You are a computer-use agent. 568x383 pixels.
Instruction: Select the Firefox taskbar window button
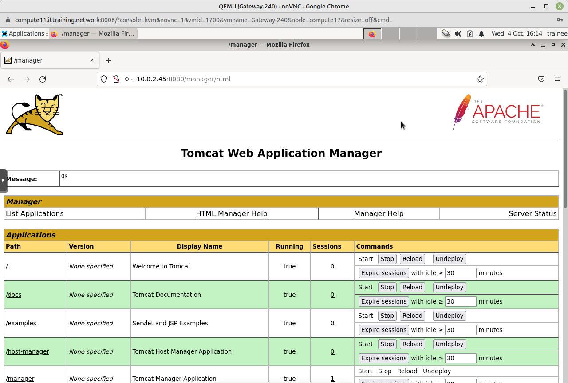coord(93,33)
